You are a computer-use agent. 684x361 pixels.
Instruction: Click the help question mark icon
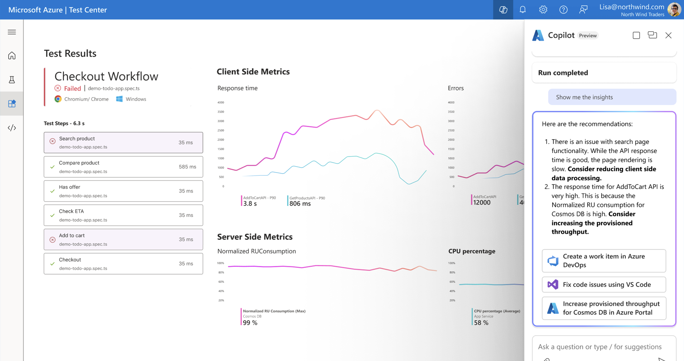pyautogui.click(x=563, y=10)
